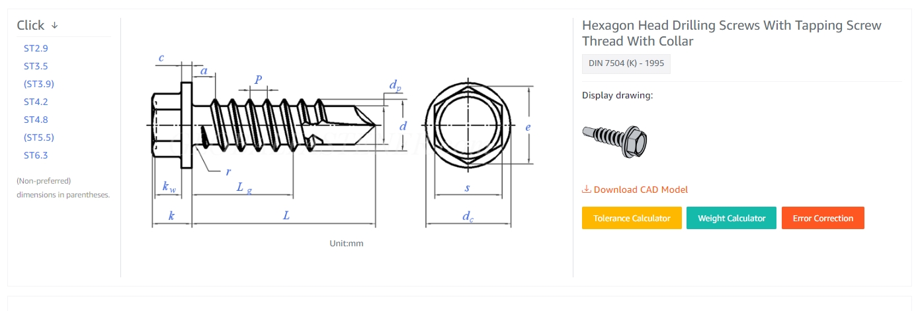Launch the yellow Tolerance Calculator button
The image size is (918, 311).
[x=632, y=219]
